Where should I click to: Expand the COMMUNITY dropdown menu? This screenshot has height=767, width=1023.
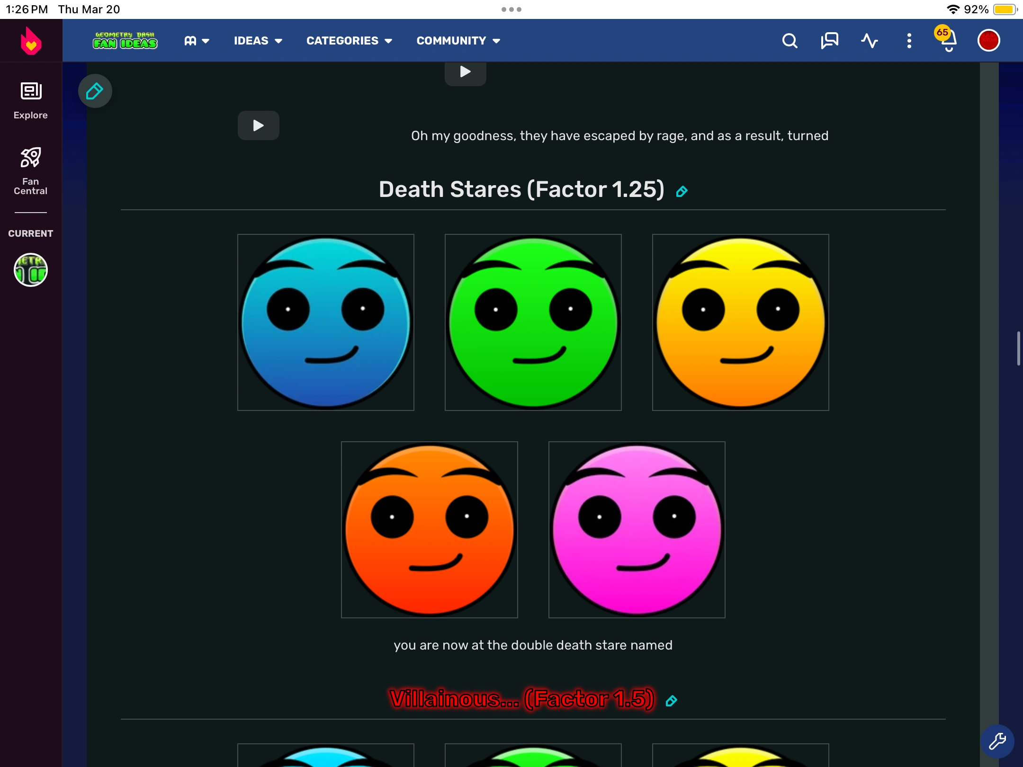[x=458, y=41]
